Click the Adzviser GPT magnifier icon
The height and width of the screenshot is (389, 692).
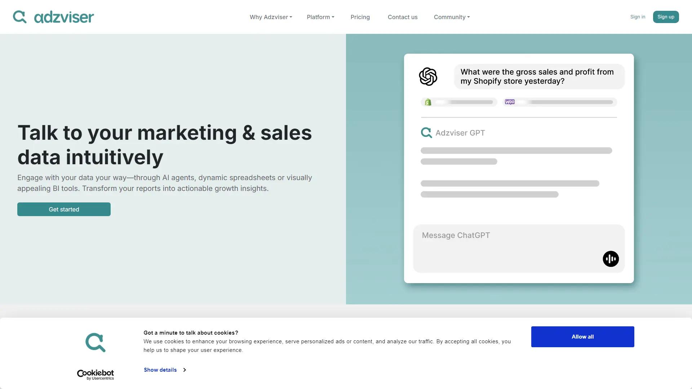tap(426, 133)
